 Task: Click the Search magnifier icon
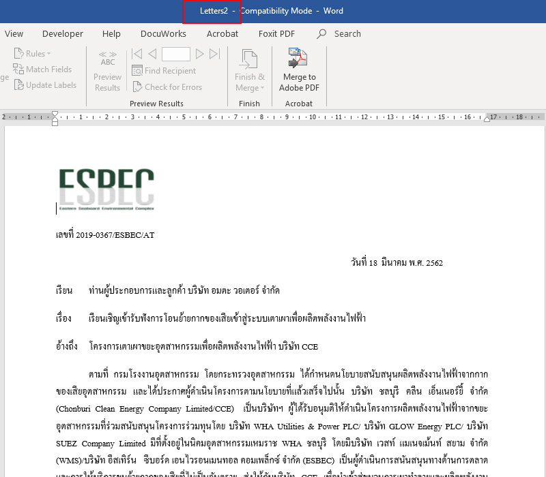tap(321, 33)
